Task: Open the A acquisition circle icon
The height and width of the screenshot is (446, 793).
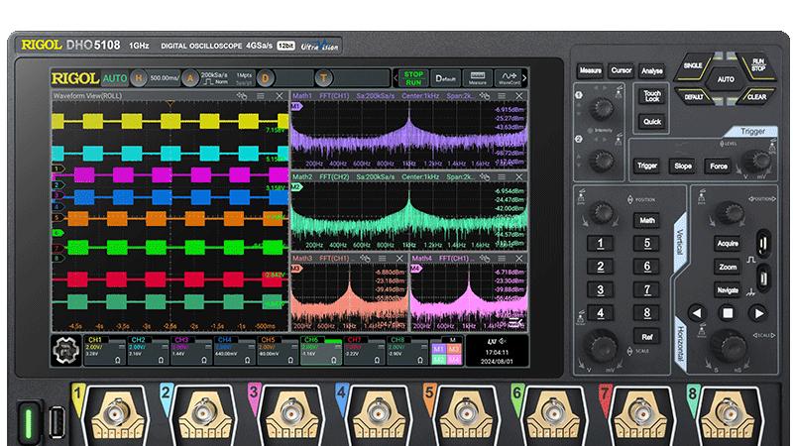Action: coord(190,78)
